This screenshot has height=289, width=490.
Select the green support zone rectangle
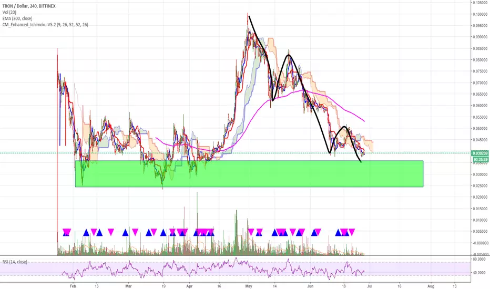tap(249, 174)
